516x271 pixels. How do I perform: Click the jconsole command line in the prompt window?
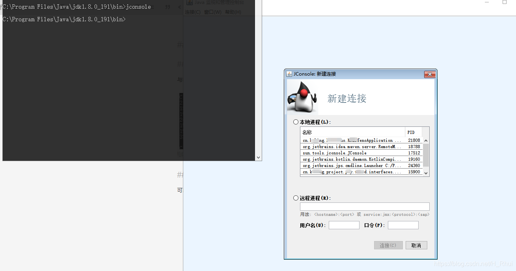[77, 7]
